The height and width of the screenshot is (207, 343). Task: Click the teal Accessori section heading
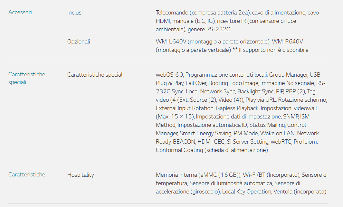(x=20, y=13)
